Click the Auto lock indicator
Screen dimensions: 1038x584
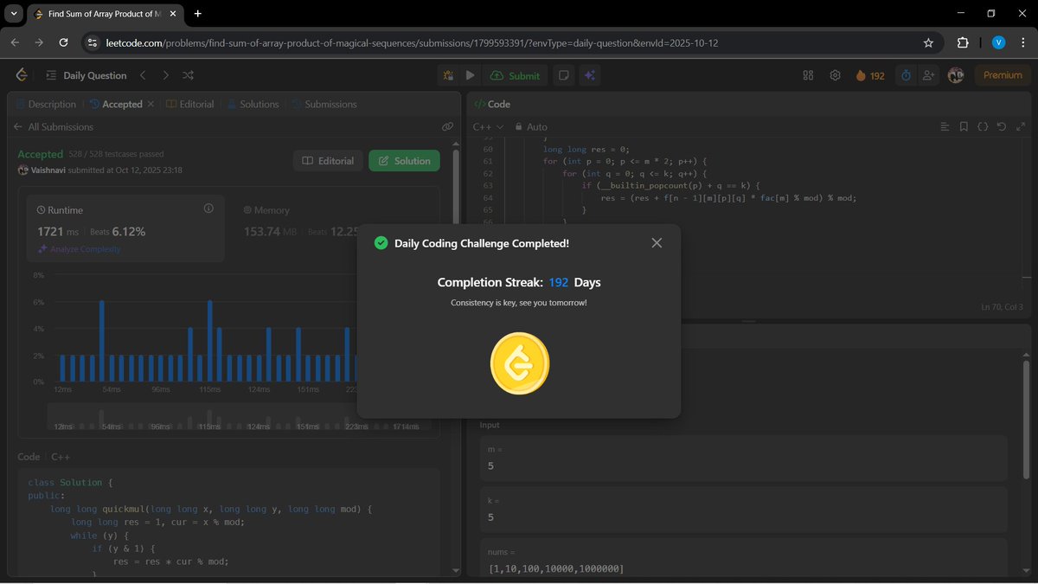531,126
